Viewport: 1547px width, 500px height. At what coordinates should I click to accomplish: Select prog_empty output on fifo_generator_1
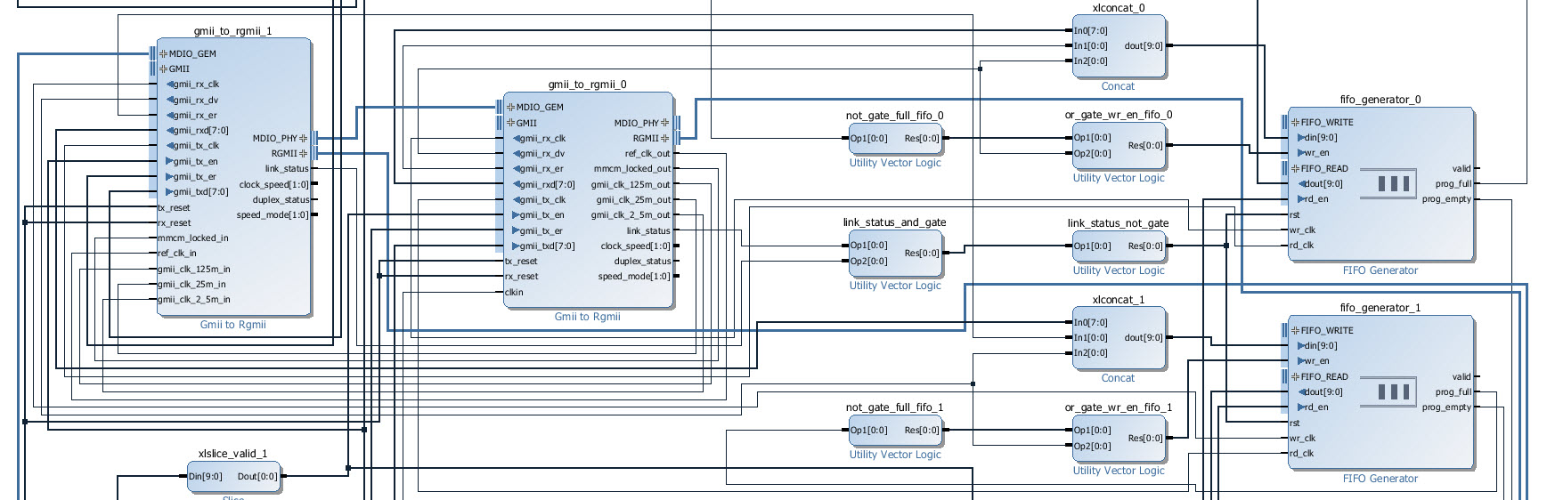1446,407
